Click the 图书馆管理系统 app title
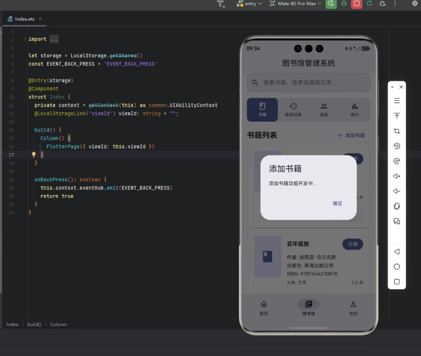The image size is (421, 356). point(308,63)
